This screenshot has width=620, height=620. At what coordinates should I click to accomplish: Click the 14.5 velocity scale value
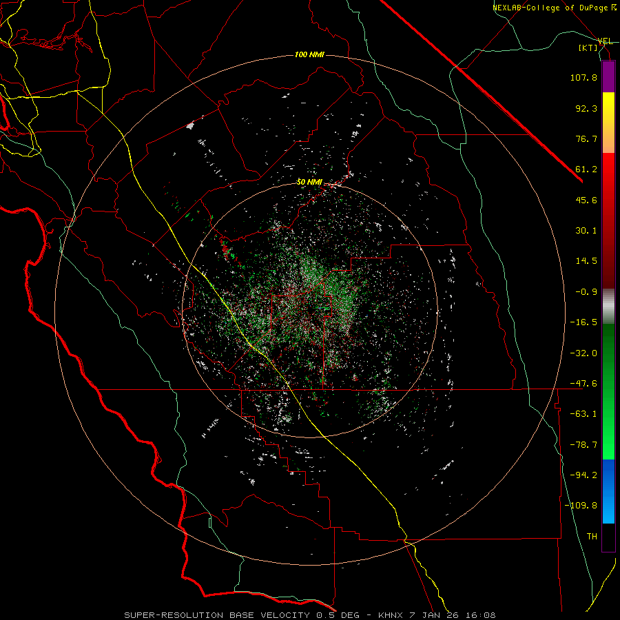[586, 261]
